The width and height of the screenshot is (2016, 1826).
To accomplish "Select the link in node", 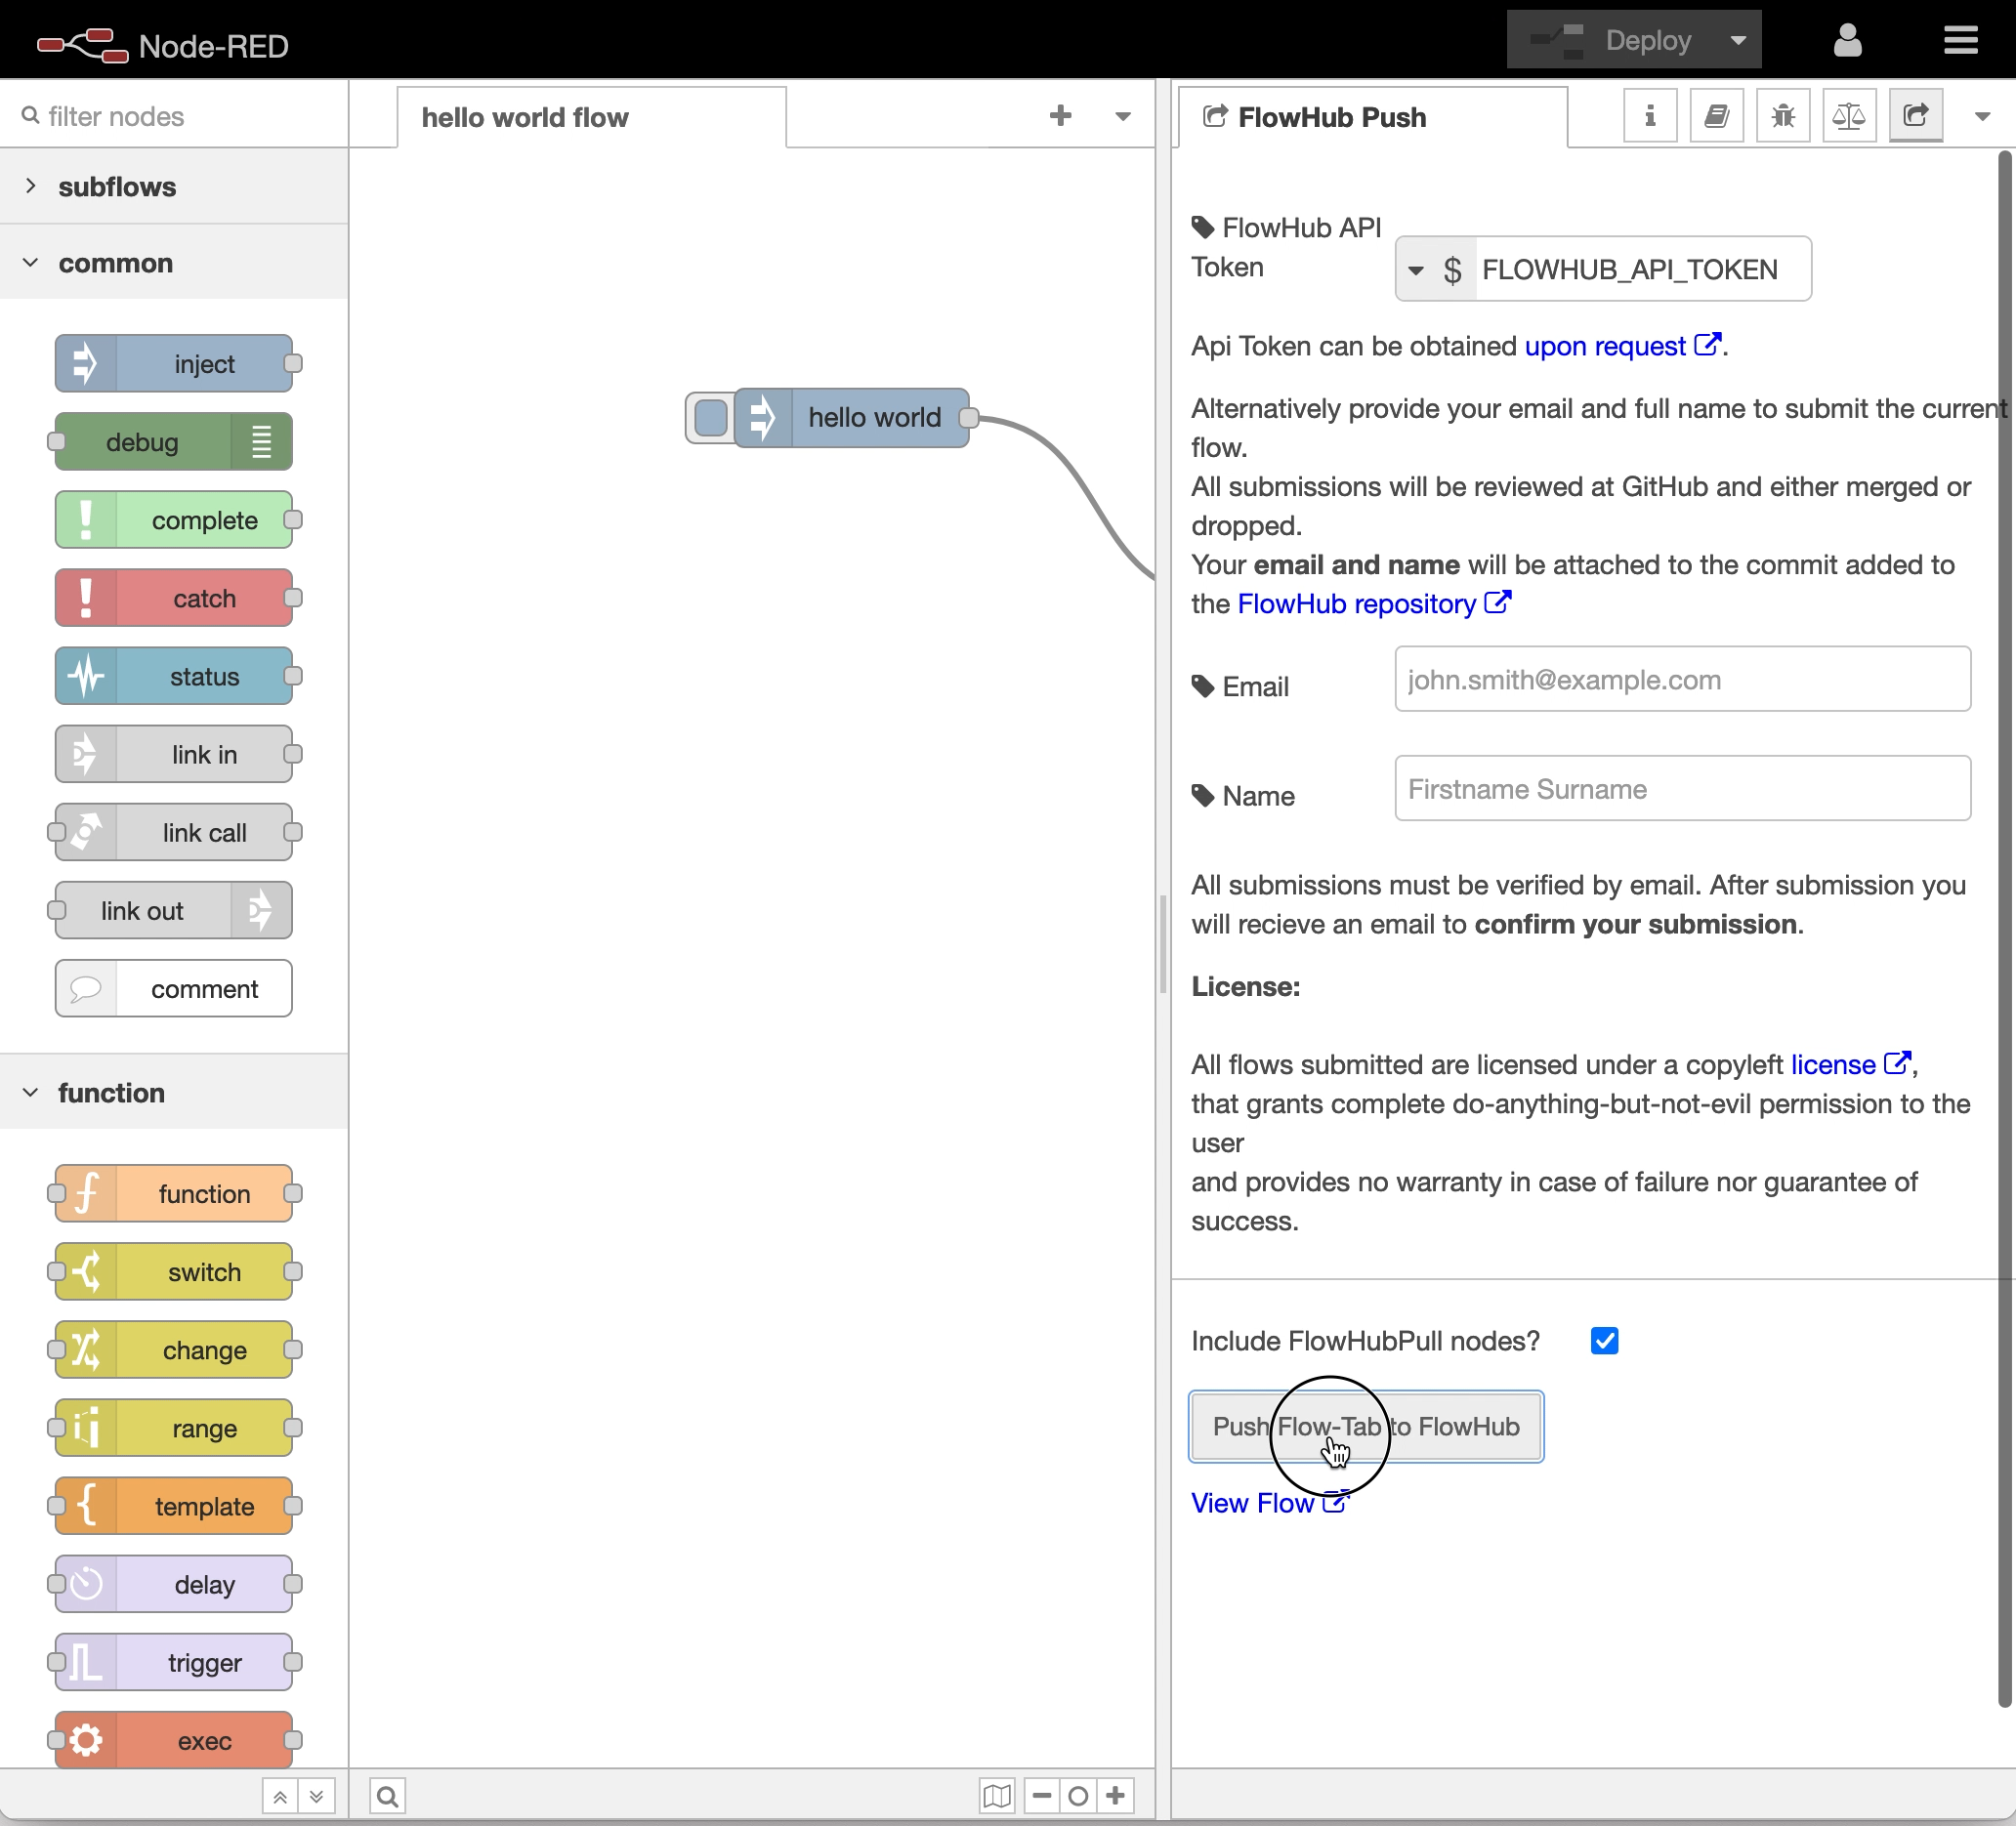I will coord(174,754).
